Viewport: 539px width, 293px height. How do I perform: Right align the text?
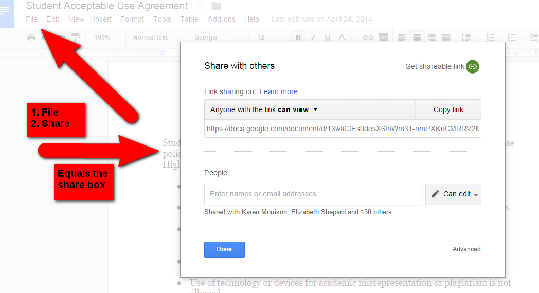point(432,38)
